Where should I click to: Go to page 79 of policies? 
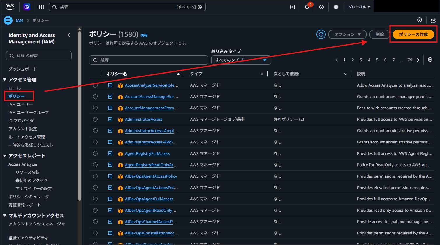pos(410,60)
